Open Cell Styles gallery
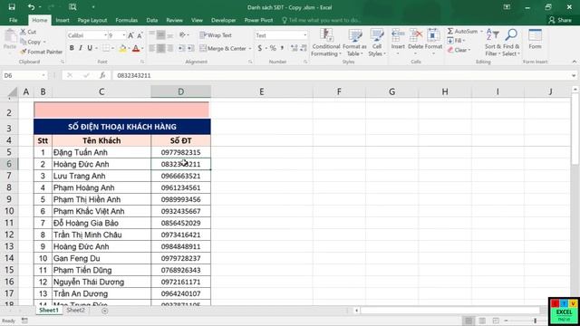Image resolution: width=580 pixels, height=326 pixels. coord(377,43)
